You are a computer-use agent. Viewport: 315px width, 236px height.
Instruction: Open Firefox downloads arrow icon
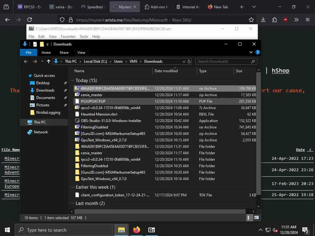pyautogui.click(x=263, y=20)
